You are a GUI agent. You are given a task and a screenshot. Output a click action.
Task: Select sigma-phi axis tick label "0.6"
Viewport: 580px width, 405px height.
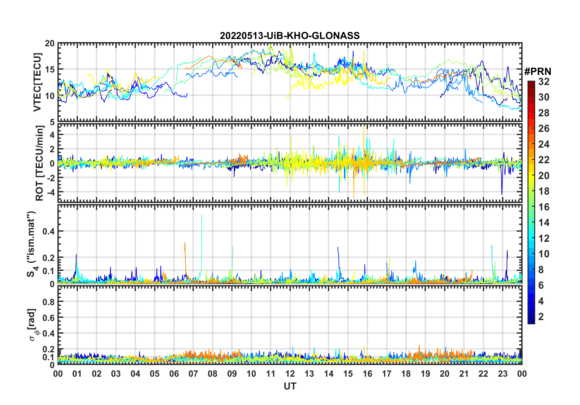49,318
